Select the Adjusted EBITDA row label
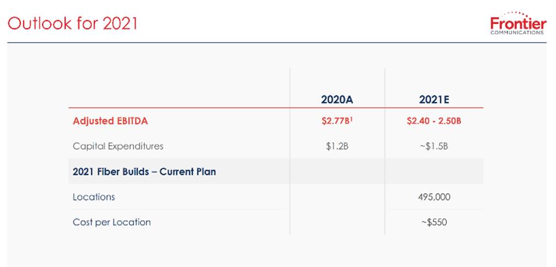 110,121
